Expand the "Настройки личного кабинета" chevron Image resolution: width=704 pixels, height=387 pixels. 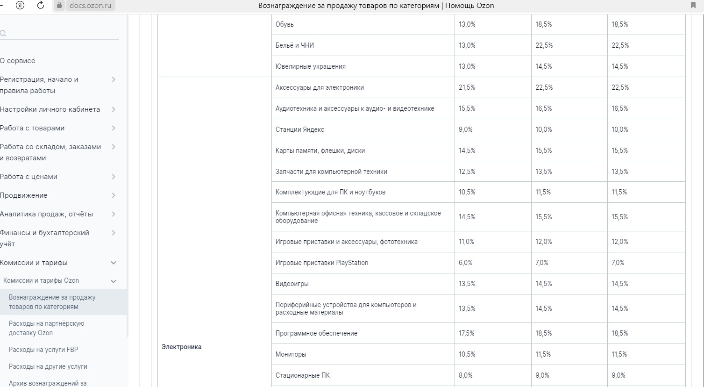click(x=114, y=109)
